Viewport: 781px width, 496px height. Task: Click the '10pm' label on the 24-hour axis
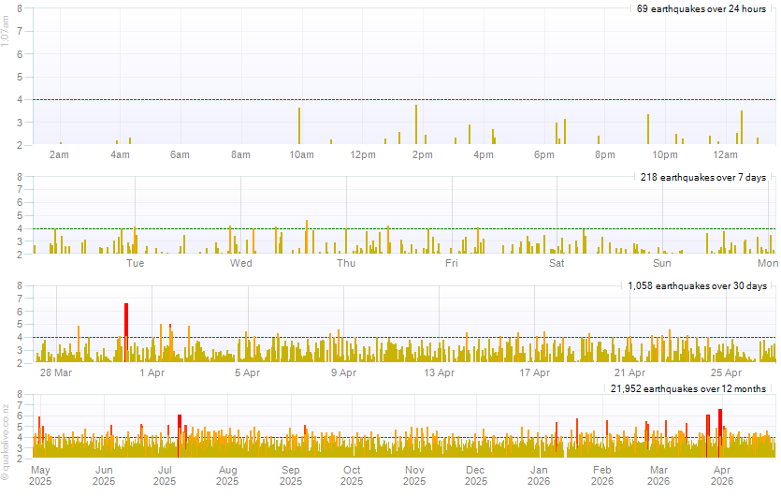[664, 154]
